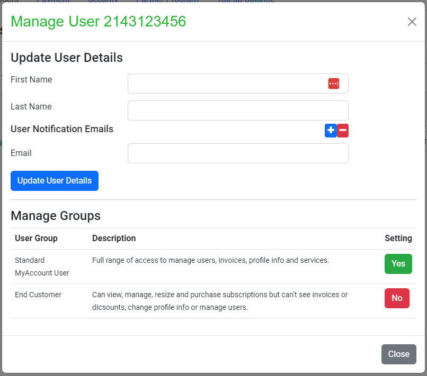Click the gray Close button
Viewport: 427px width, 376px height.
[399, 354]
